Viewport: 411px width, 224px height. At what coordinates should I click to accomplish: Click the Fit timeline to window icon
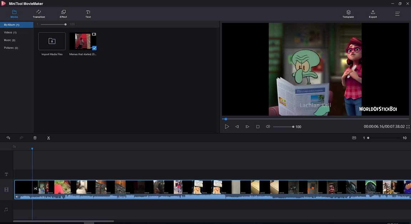click(x=354, y=138)
